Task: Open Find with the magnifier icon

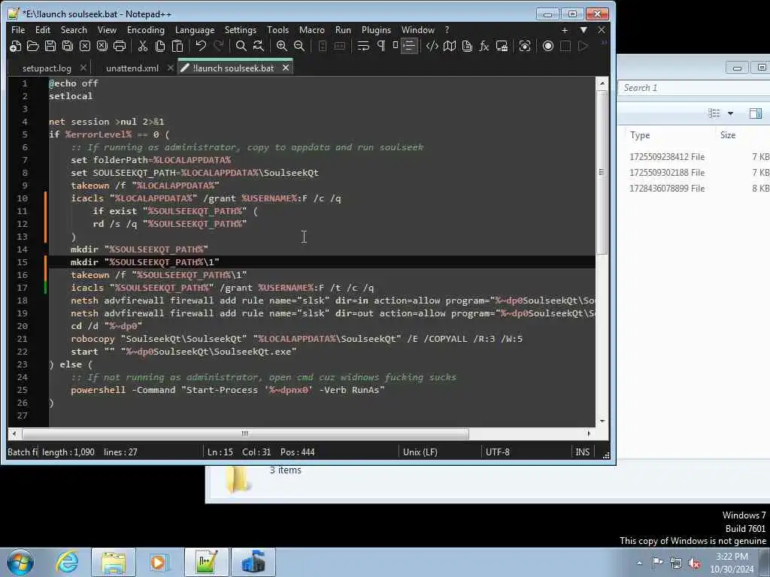Action: (x=241, y=46)
